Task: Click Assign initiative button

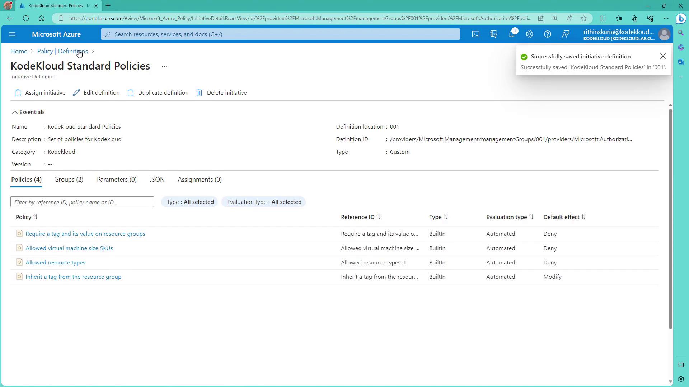Action: [40, 92]
